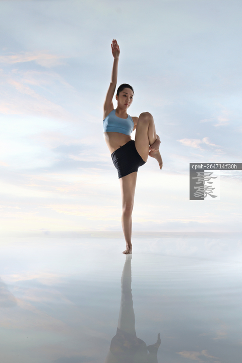Click the reflected foot near bottom edge
The width and height of the screenshot is (242, 363).
(x=157, y=343)
